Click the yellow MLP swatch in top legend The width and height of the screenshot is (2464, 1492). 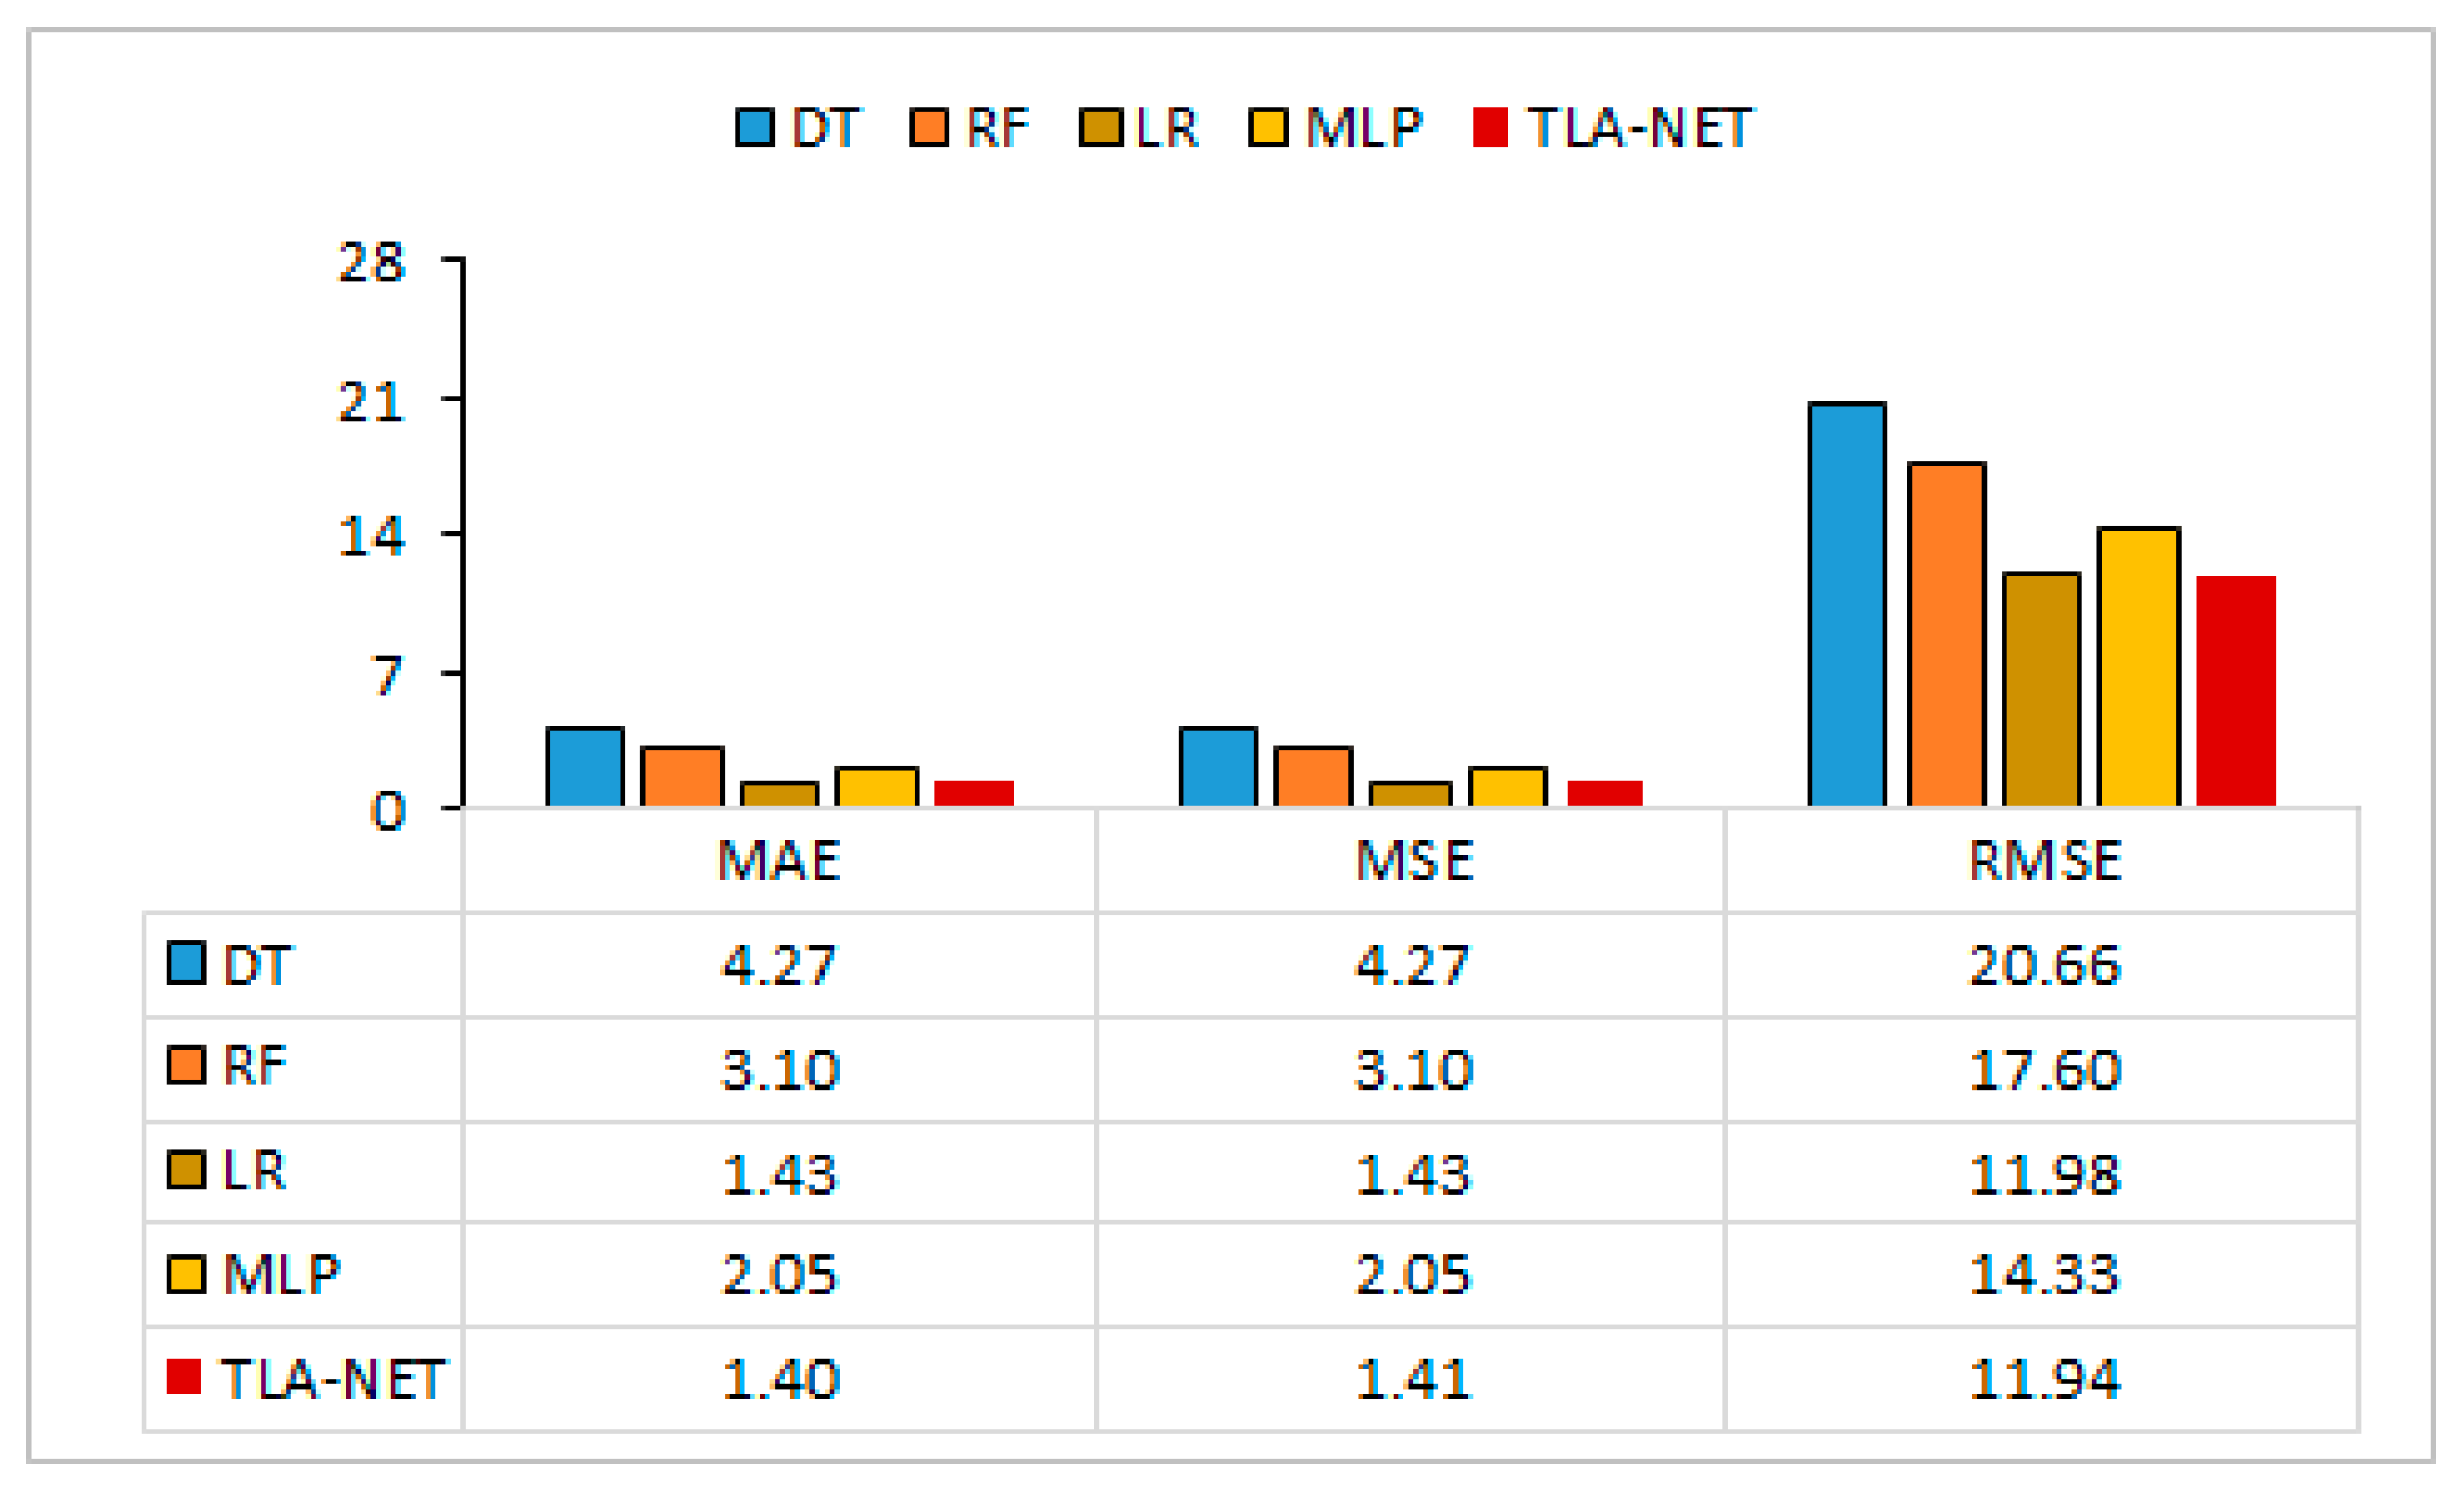(1268, 127)
